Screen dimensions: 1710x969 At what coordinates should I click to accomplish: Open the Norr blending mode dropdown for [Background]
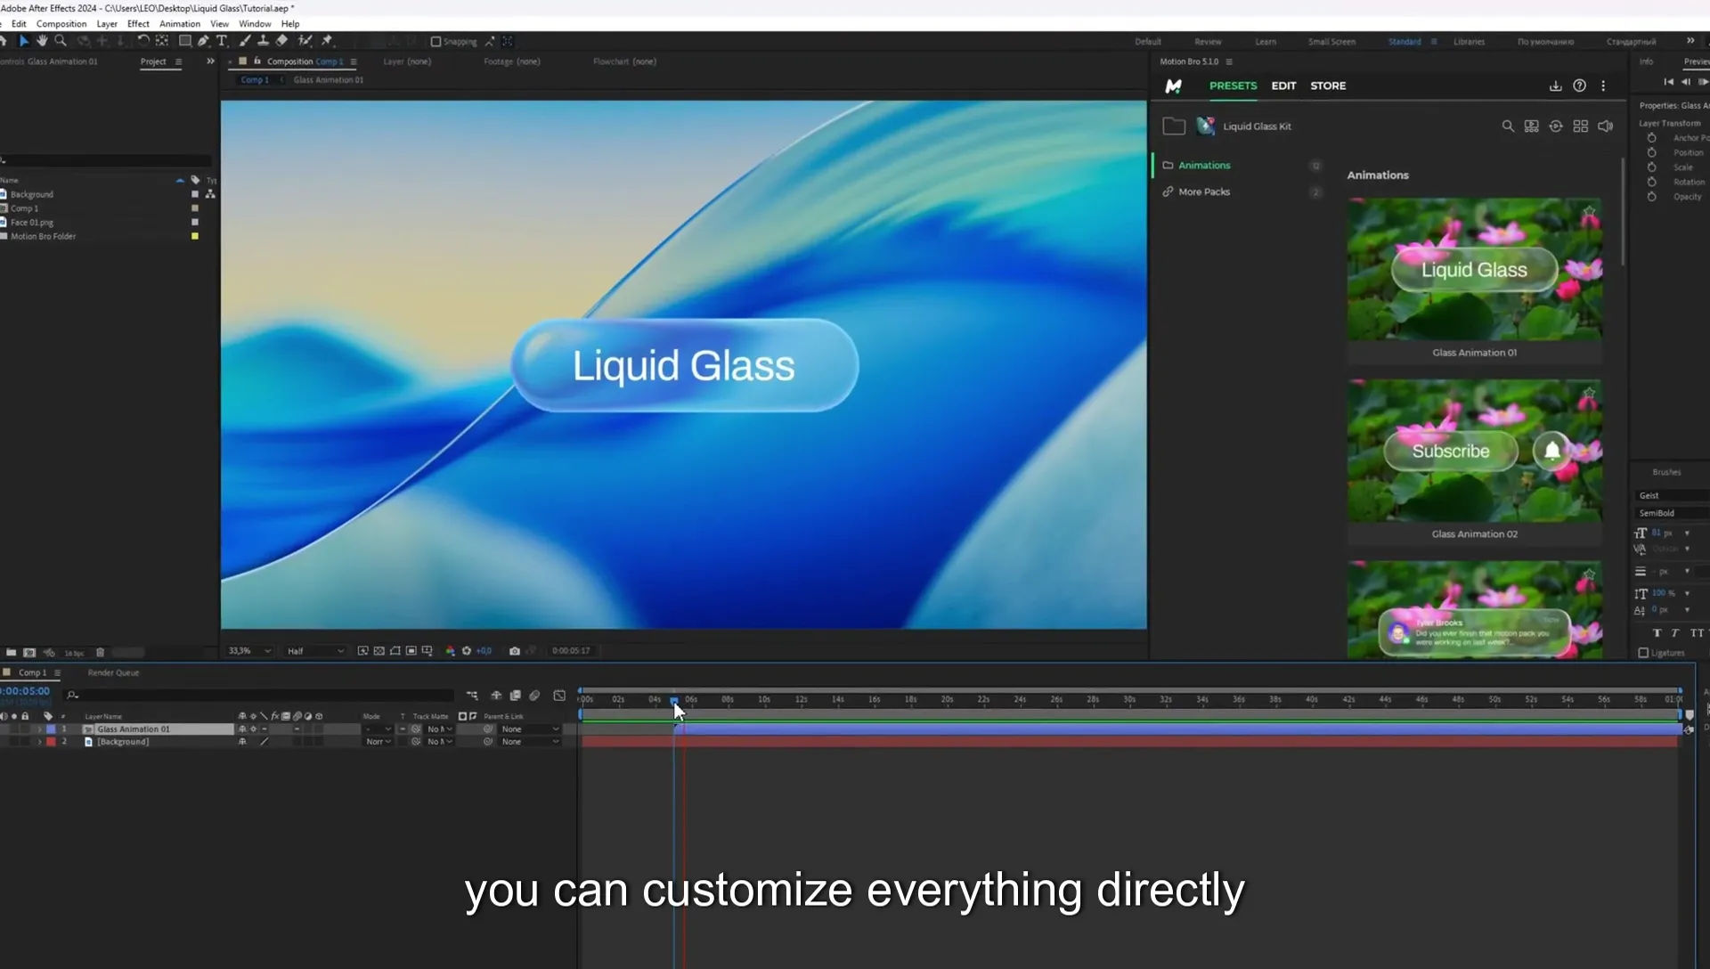(x=379, y=742)
